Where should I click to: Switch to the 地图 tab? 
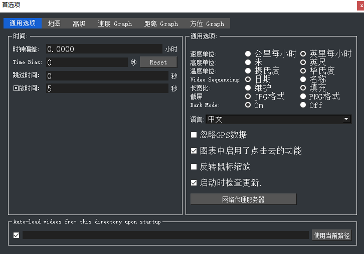point(54,23)
